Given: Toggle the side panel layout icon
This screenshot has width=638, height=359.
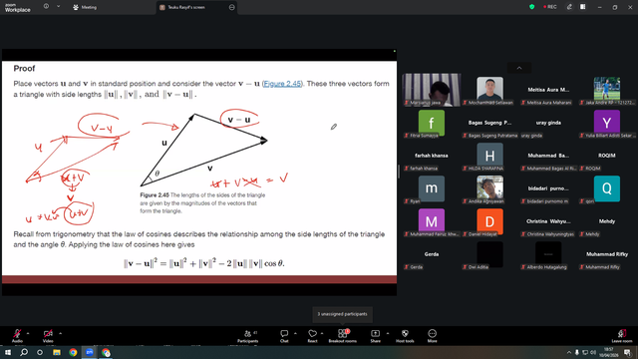Looking at the screenshot, I should coord(582,7).
